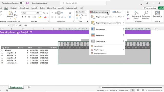Open the Datenbalken submenu

click(107, 29)
